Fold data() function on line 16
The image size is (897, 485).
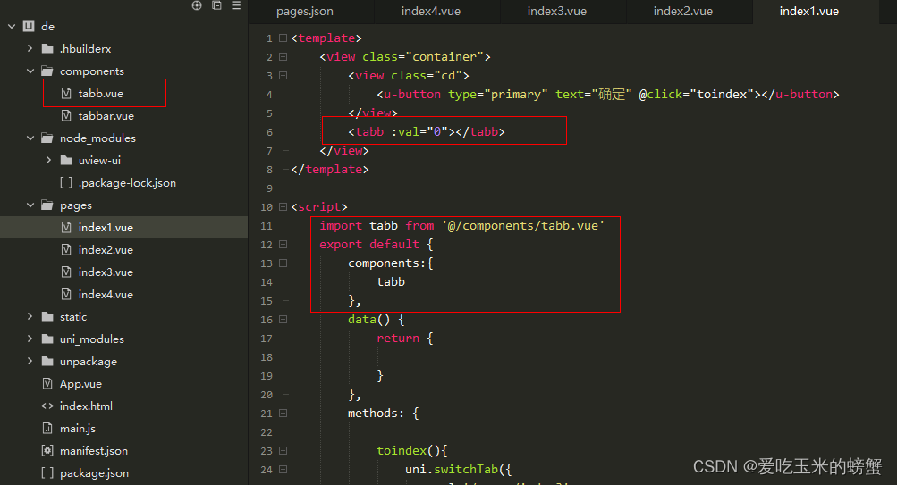pos(283,320)
